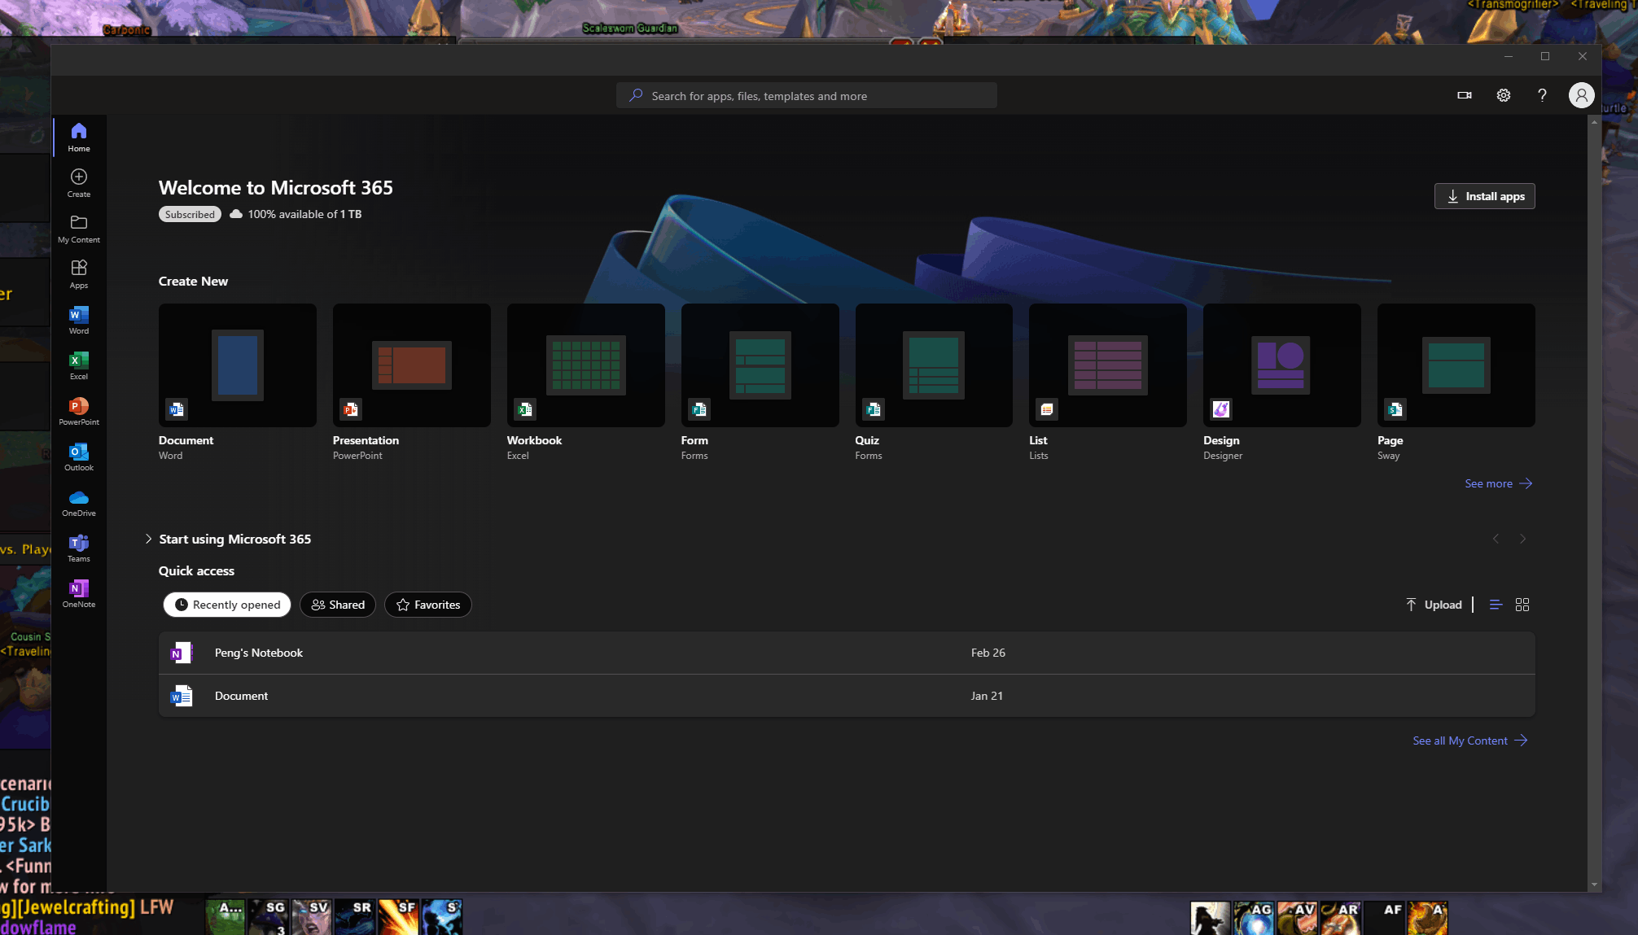The image size is (1638, 935).
Task: Open Peng's Notebook from recent files
Action: pos(847,653)
